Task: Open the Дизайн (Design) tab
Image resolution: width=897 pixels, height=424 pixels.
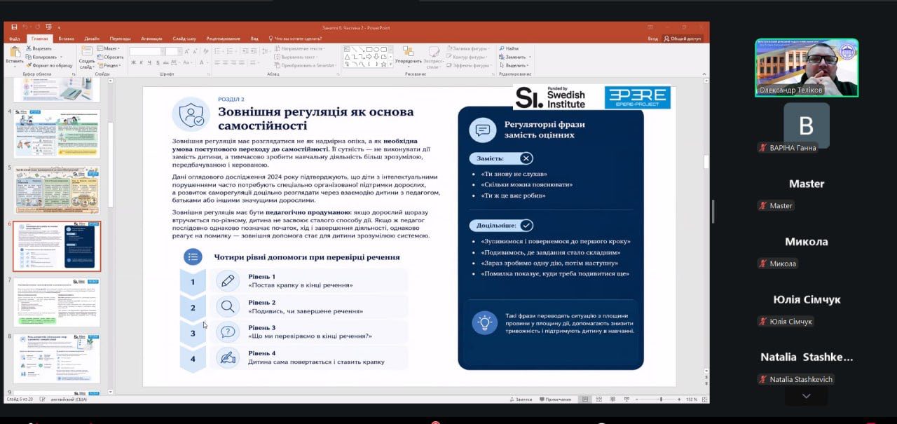Action: tap(92, 39)
